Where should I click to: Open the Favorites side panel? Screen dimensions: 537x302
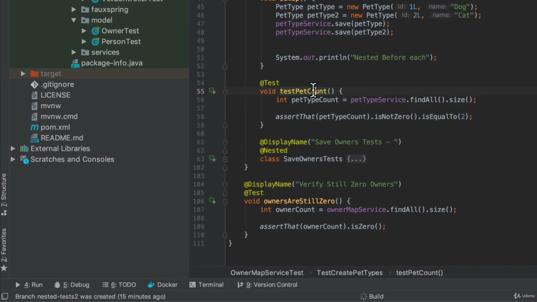[4, 250]
